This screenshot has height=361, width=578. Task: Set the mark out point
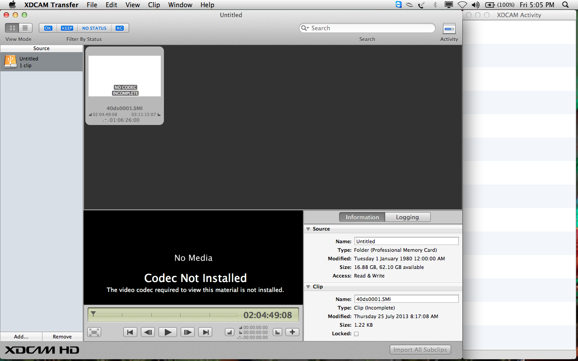pos(278,332)
